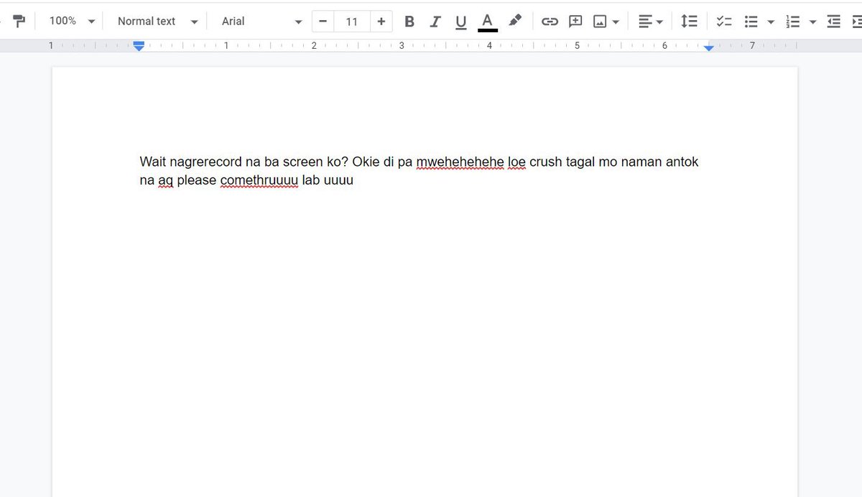Click the word please in second line
Viewport: 862px width, 497px height.
[197, 180]
